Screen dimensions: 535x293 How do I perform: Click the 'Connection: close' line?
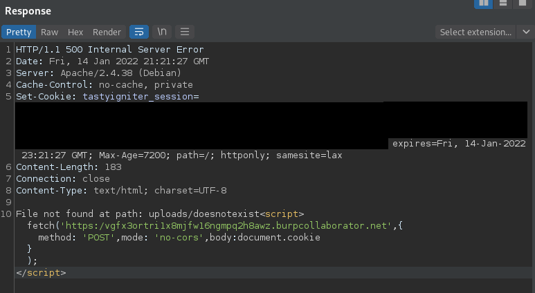pos(63,178)
